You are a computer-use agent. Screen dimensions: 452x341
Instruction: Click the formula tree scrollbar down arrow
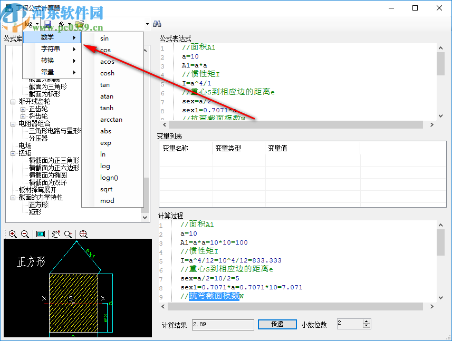[x=145, y=218]
